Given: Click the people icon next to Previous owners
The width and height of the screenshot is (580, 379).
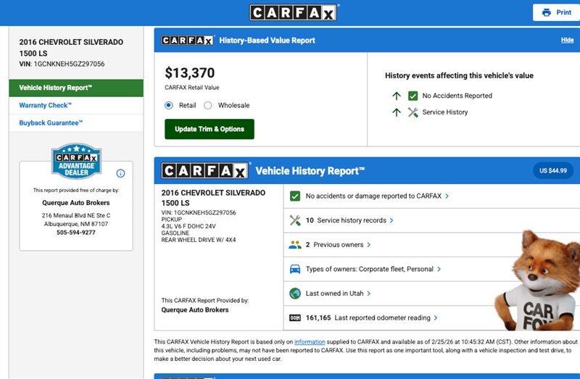Looking at the screenshot, I should [295, 245].
